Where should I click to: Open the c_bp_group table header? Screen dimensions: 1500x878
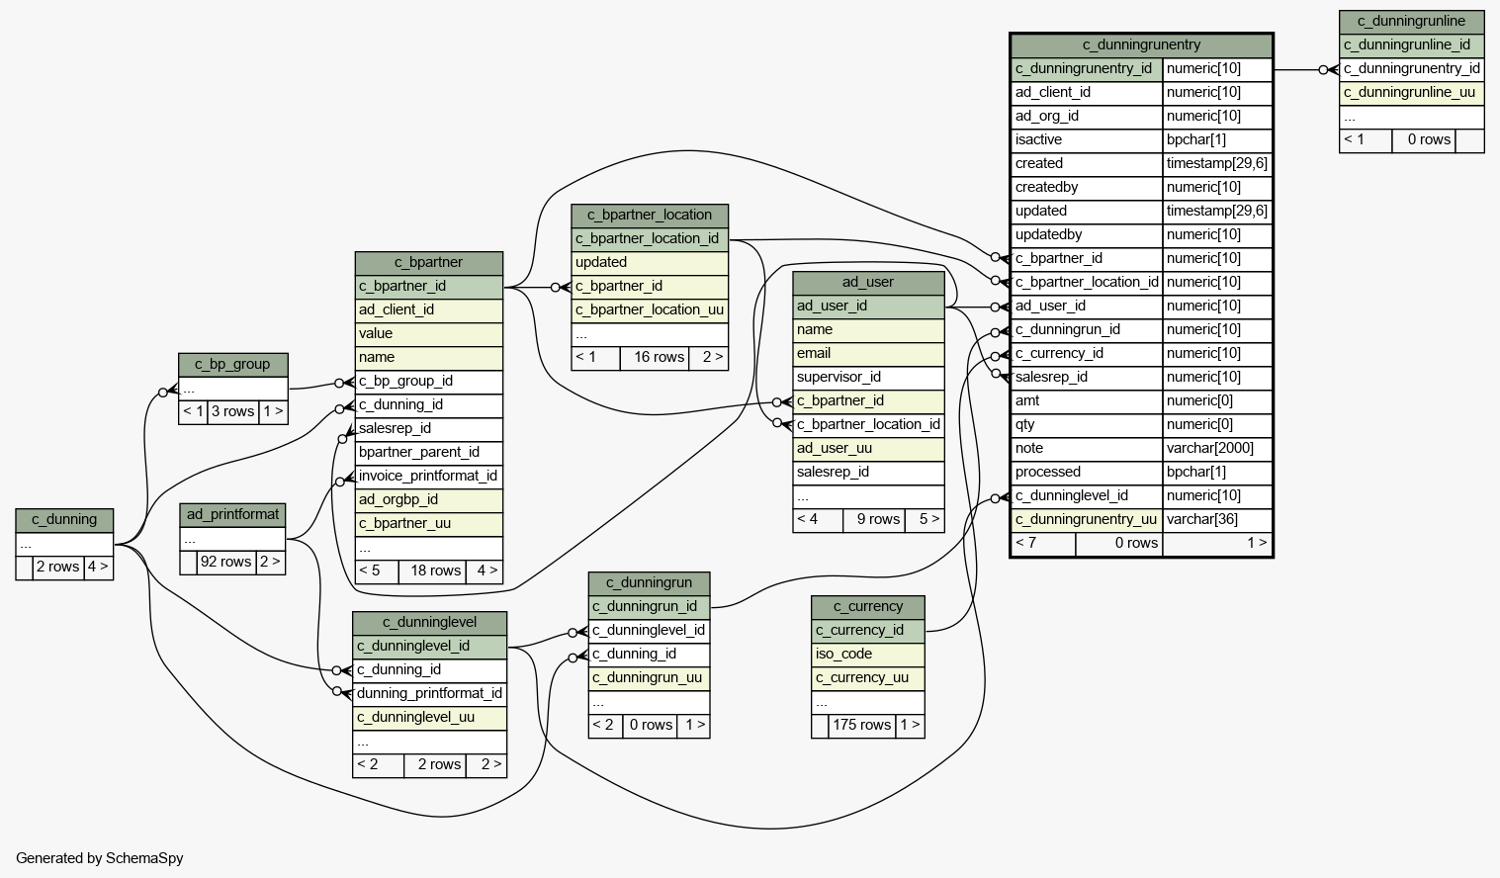(x=232, y=364)
